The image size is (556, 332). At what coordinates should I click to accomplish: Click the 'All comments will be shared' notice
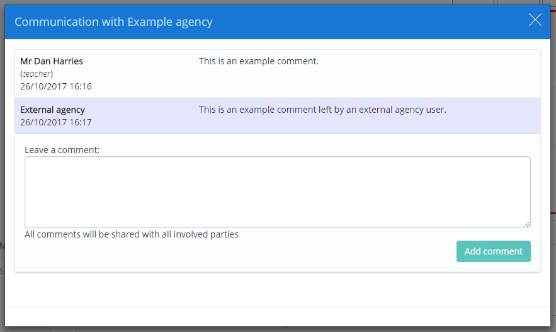coord(131,234)
